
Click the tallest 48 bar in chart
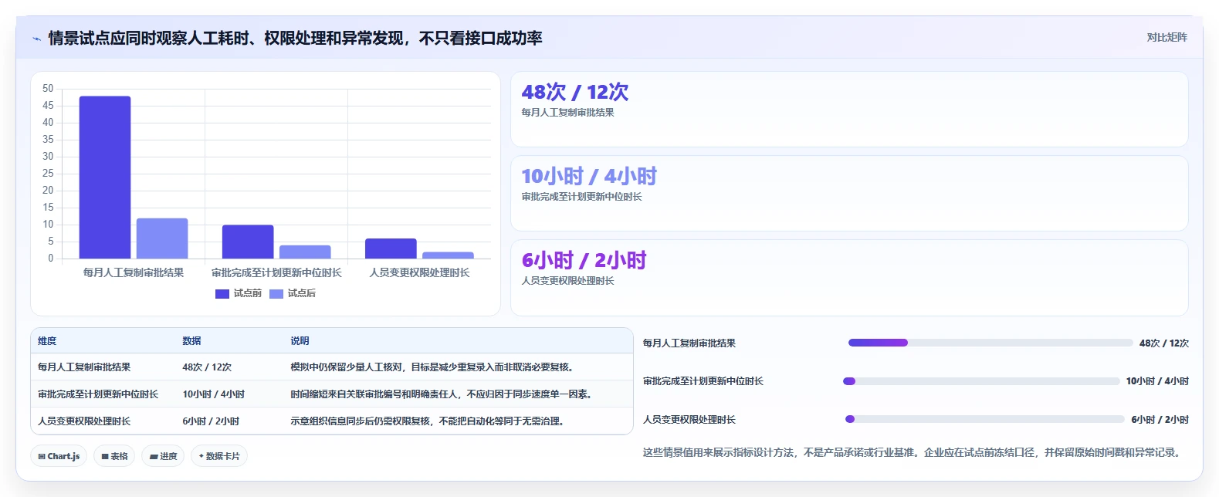[x=105, y=177]
